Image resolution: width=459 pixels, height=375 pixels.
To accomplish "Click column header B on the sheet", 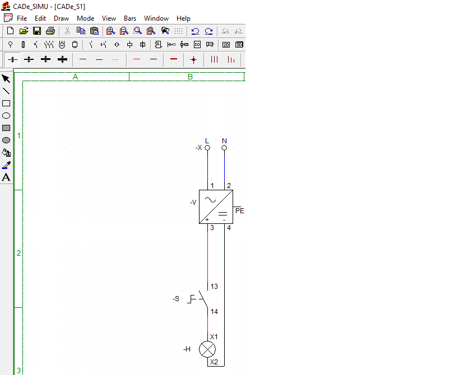I will click(x=190, y=77).
